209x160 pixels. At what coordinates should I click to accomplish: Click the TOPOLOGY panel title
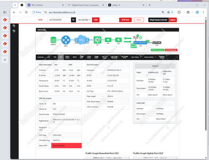point(42,30)
